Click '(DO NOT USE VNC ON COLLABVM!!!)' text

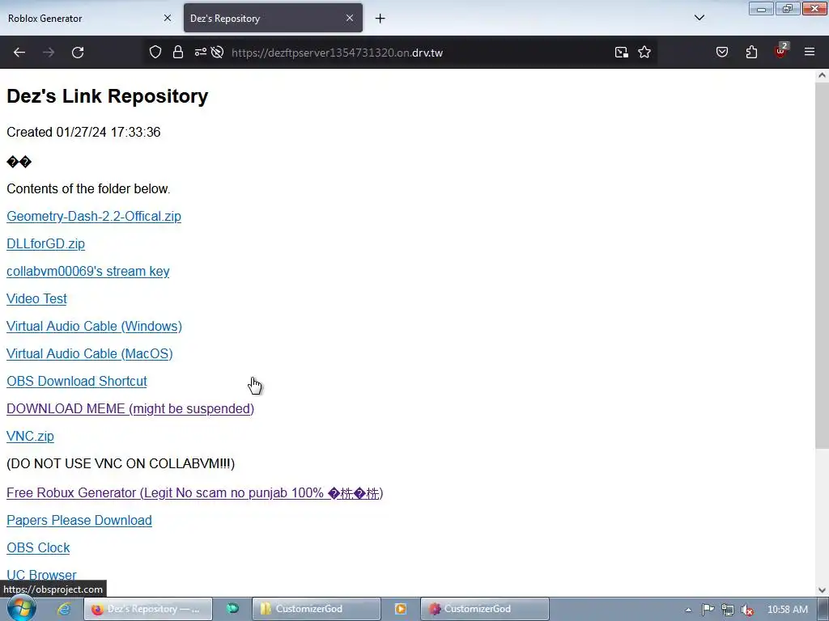coord(121,463)
